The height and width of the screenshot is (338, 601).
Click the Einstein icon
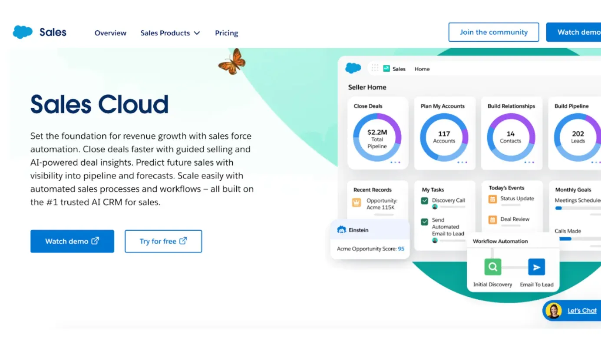click(341, 230)
